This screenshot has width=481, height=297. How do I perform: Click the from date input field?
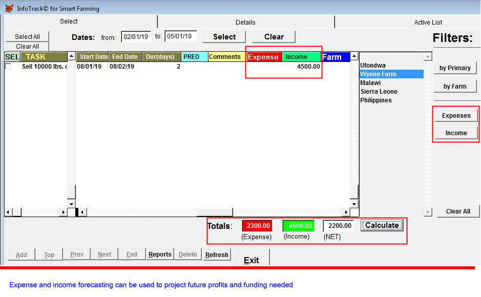[x=136, y=37]
